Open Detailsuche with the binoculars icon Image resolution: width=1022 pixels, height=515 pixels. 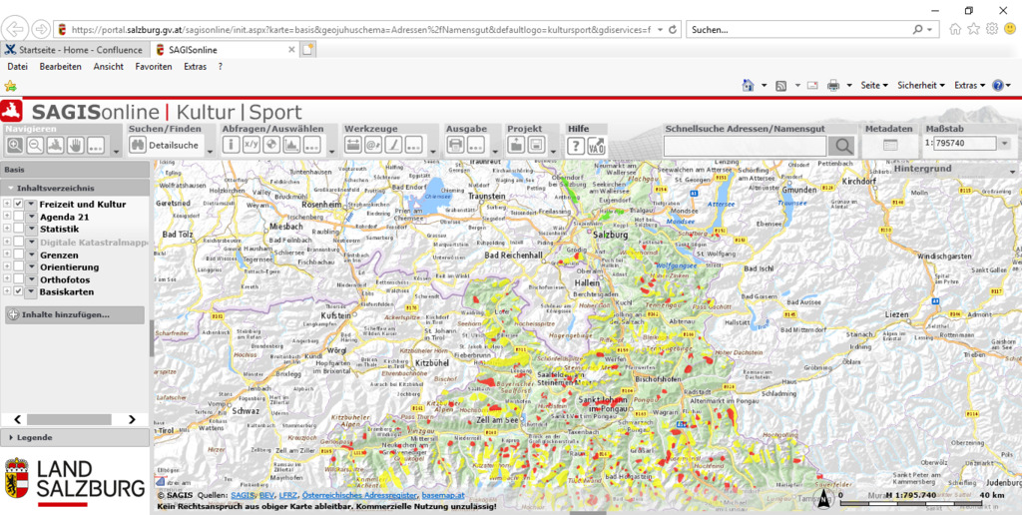coord(138,146)
